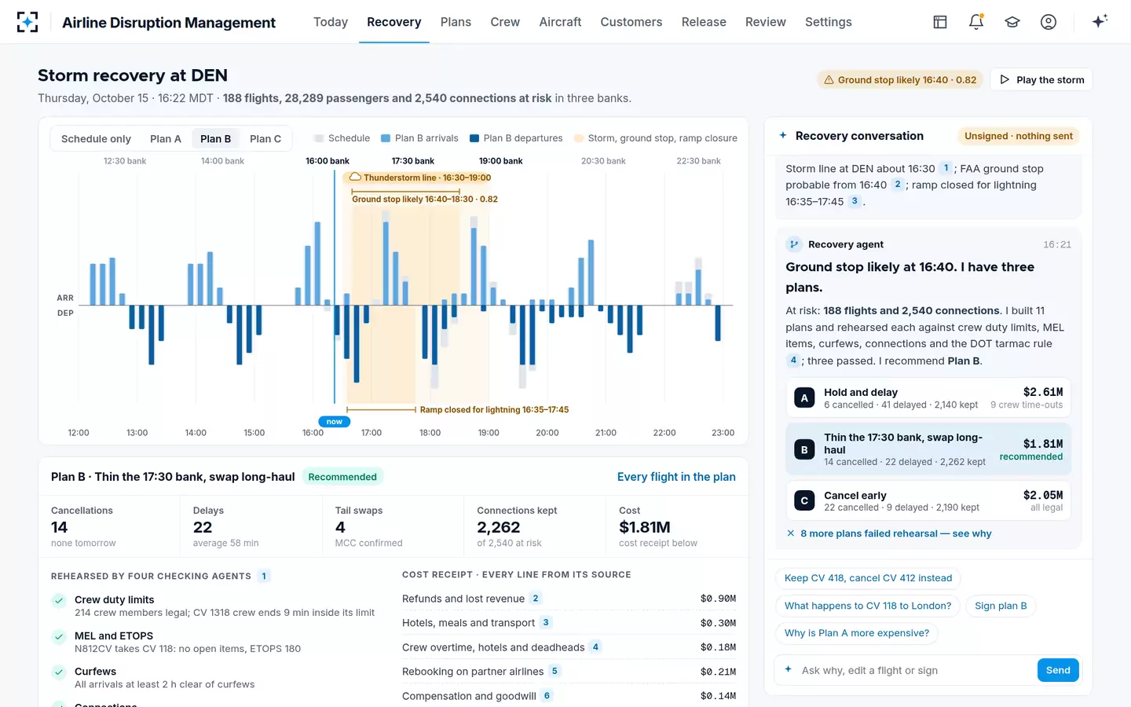Toggle the storm and ramp closure legend swatch
Screen dimensions: 1131x707
coord(579,138)
